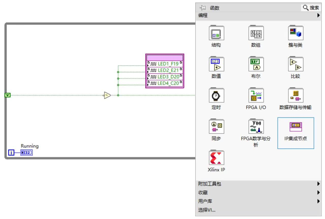
Task: Click the Running label text
Action: (30, 146)
